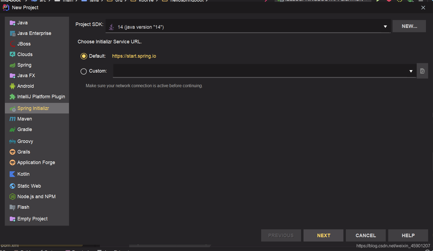The height and width of the screenshot is (251, 433).
Task: Select Clouds in the list
Action: pyautogui.click(x=37, y=54)
